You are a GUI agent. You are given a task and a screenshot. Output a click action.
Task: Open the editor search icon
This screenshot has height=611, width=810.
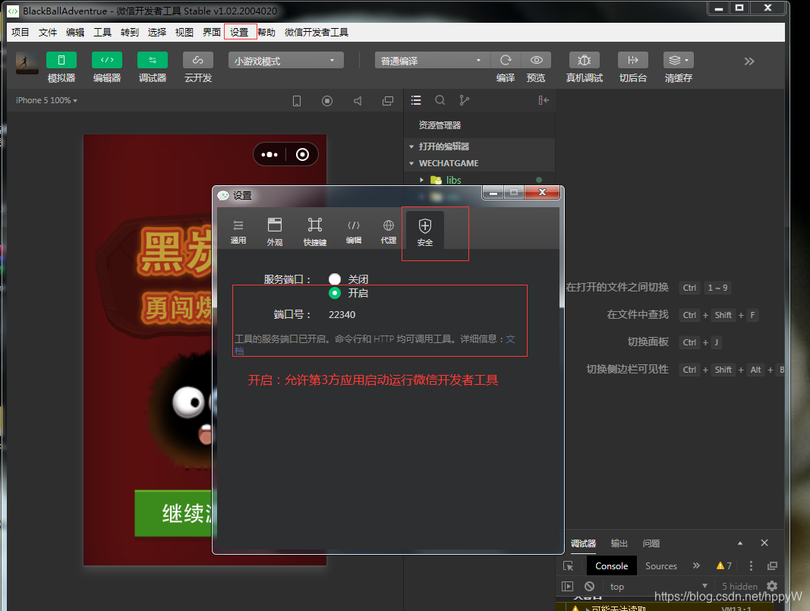pyautogui.click(x=440, y=100)
